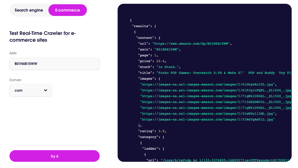Click the /toys/b/ref=dp_bc ladder url

click(x=226, y=160)
